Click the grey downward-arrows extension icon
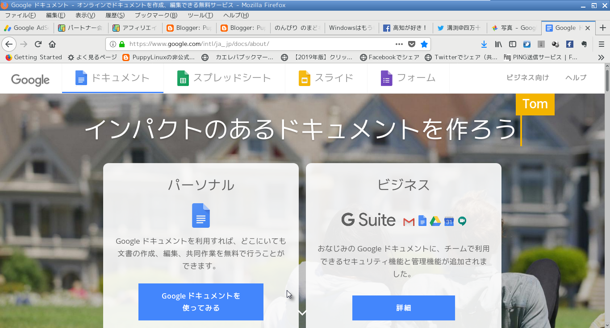The height and width of the screenshot is (328, 610). [541, 44]
